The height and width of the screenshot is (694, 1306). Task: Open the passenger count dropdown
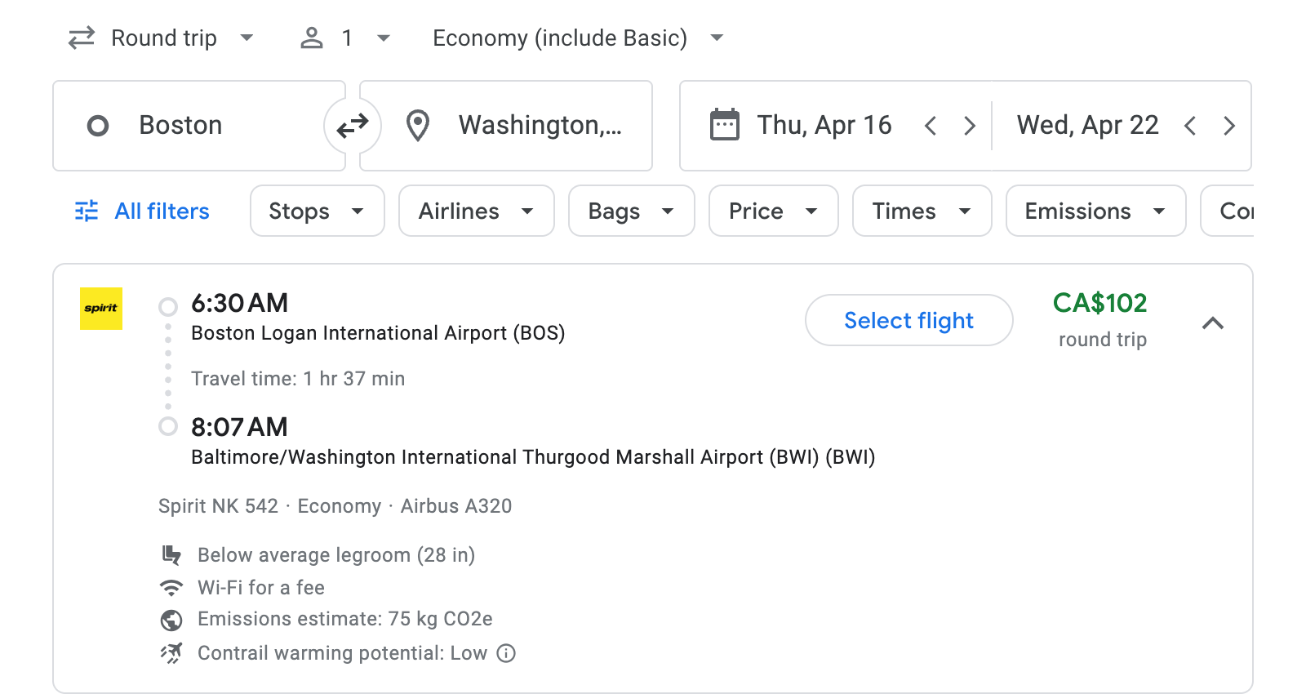tap(344, 38)
